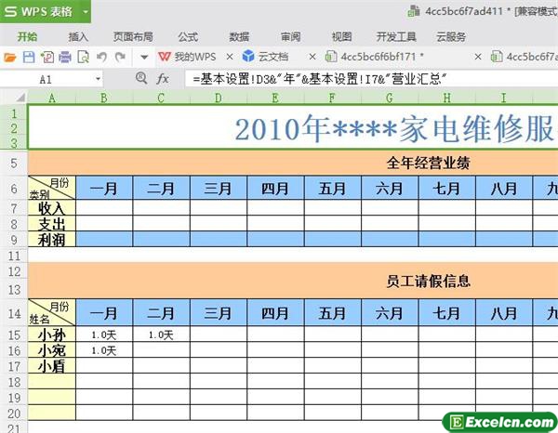This screenshot has height=433, width=558.
Task: Select the 小孙 name cell
Action: pos(51,335)
